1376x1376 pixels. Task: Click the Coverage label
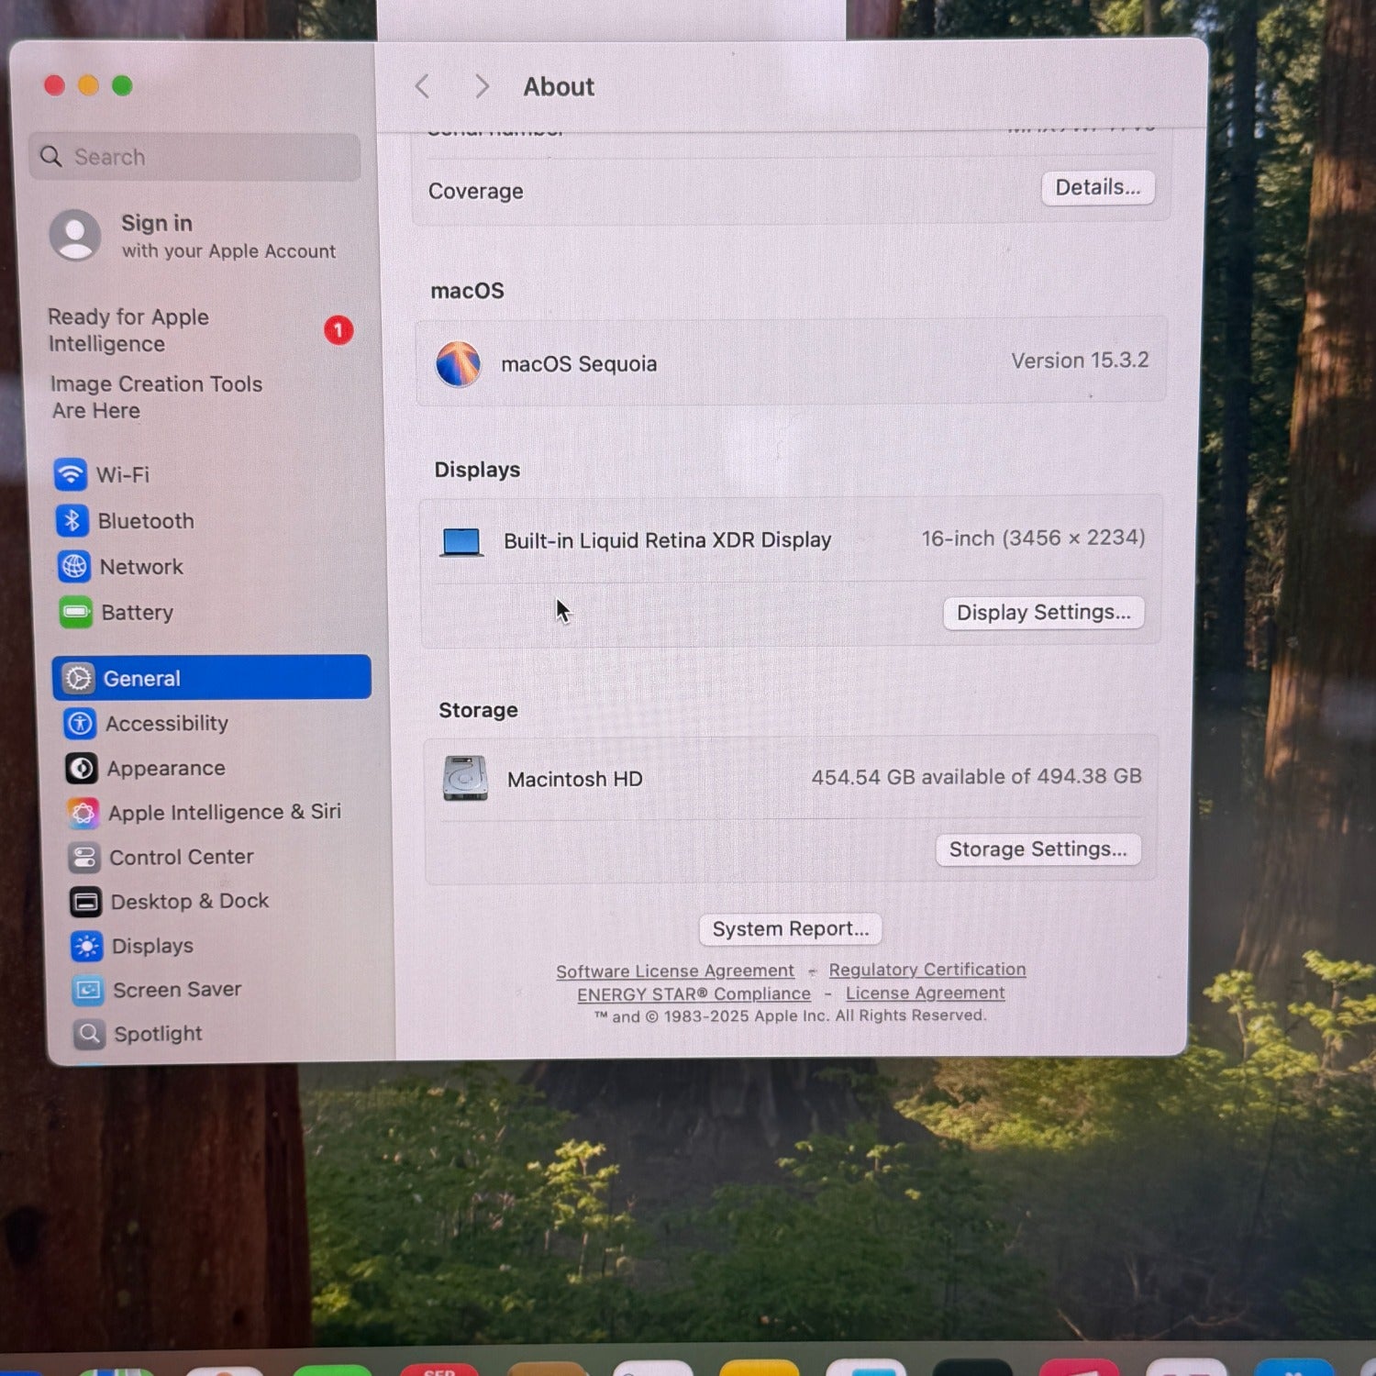tap(476, 191)
